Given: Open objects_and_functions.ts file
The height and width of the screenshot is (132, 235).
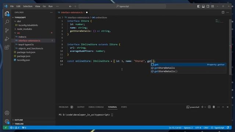Looking at the screenshot, I should click(31, 48).
